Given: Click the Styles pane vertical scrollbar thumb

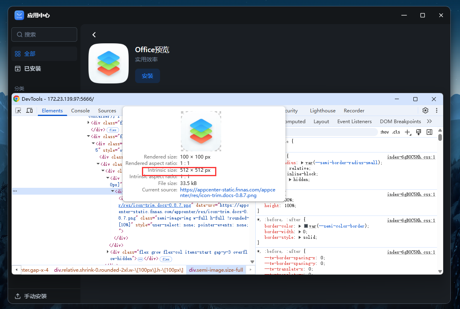Looking at the screenshot, I should click(x=440, y=137).
